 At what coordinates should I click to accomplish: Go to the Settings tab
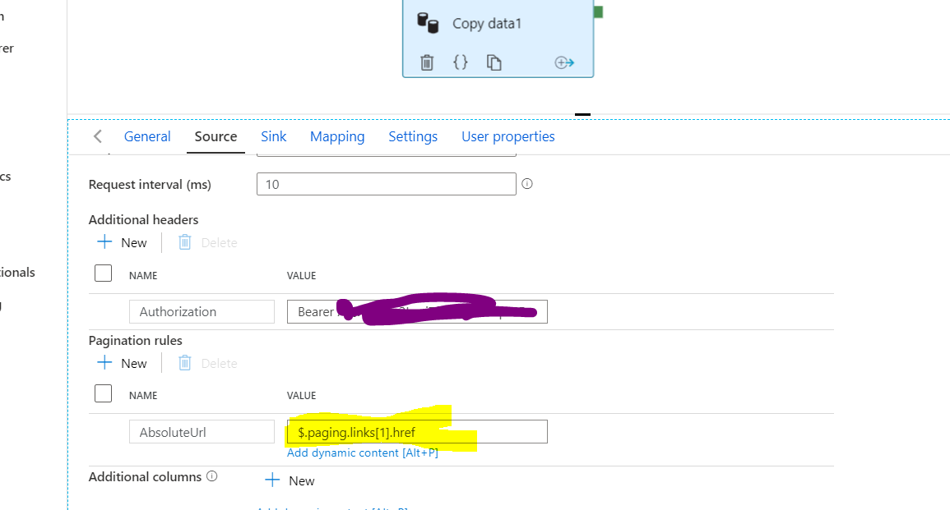pos(413,136)
